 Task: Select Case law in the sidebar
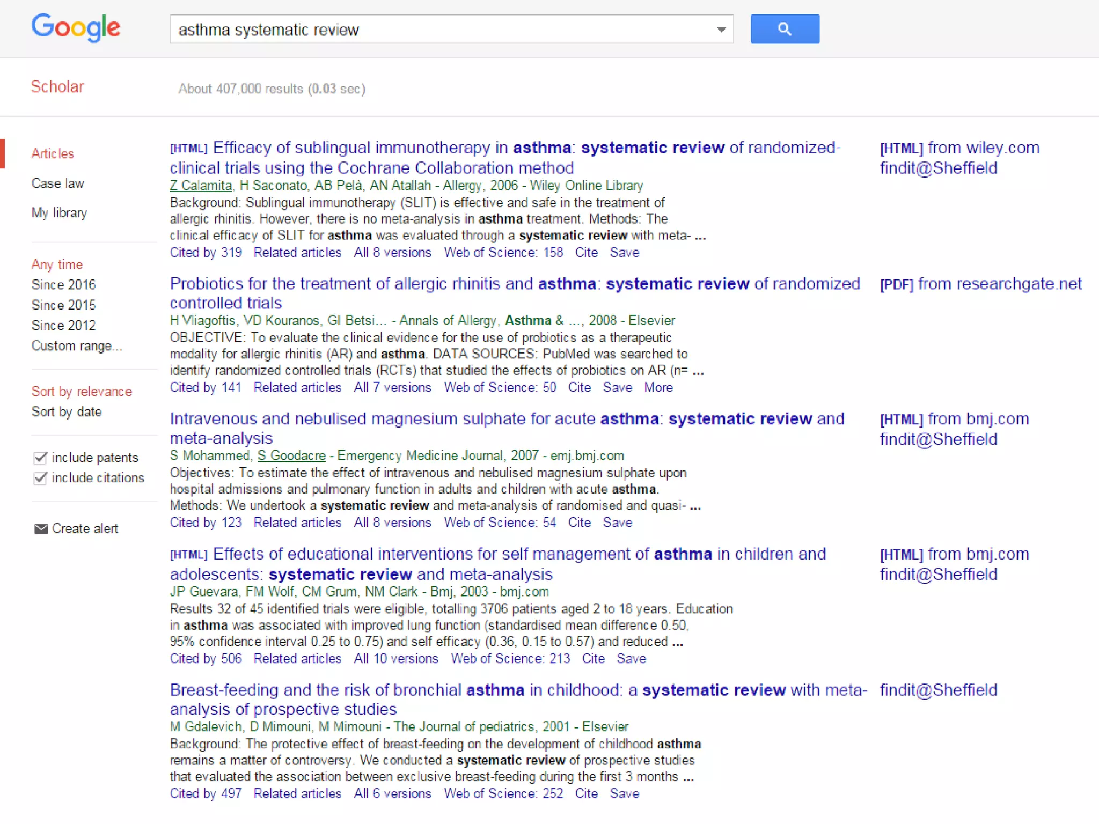click(57, 183)
